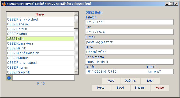
Task: Select OSSZ Benešov in list
Action: pos(40,24)
